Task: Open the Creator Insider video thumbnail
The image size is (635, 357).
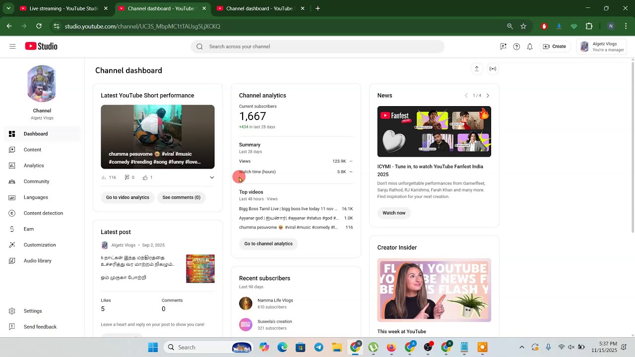Action: point(434,290)
